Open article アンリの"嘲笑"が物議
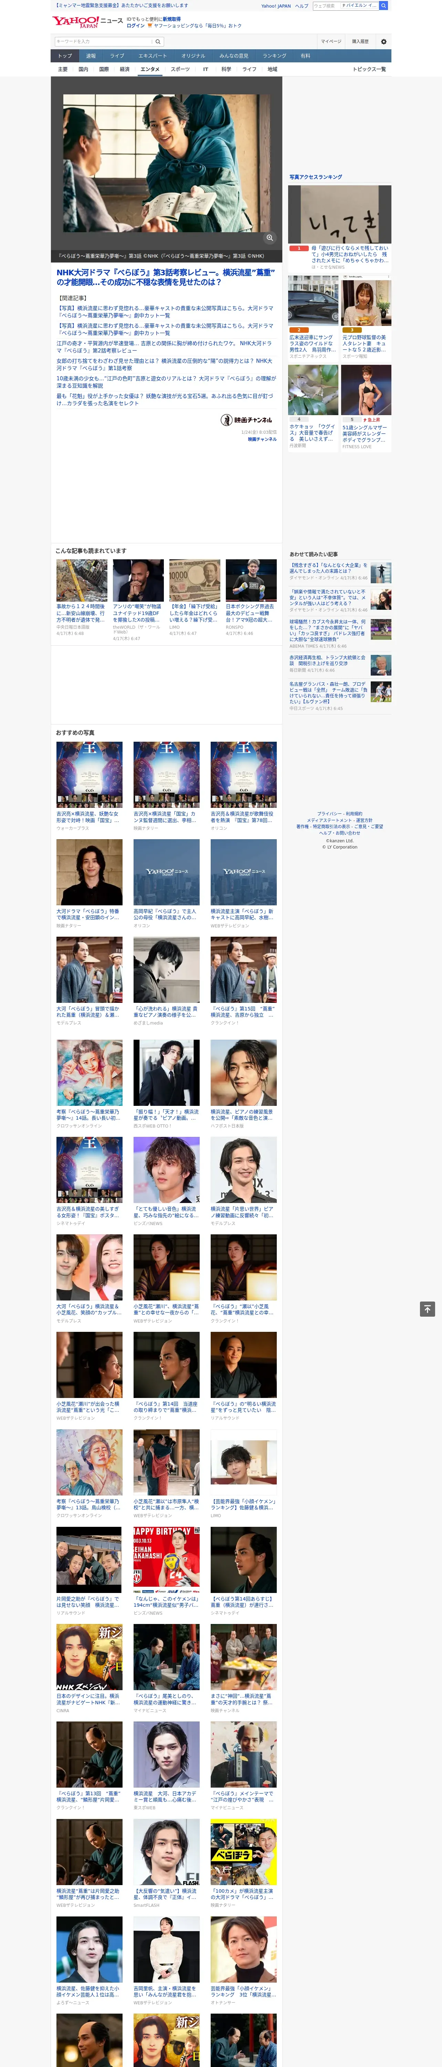This screenshot has height=2067, width=442. coord(138,613)
